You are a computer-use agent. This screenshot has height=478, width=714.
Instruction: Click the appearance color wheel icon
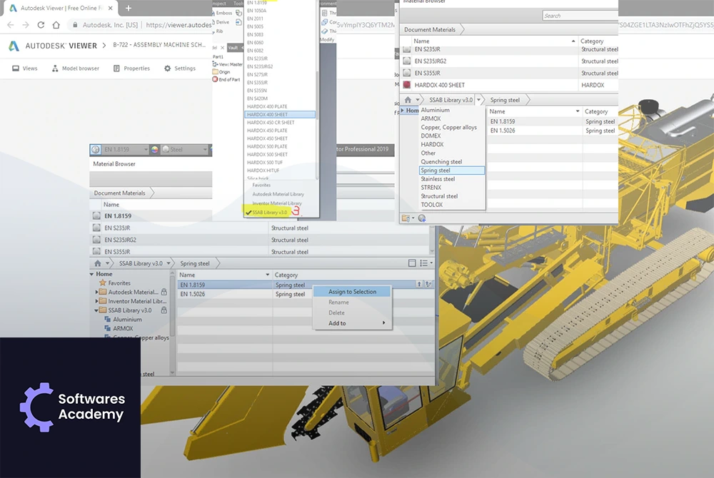pyautogui.click(x=155, y=149)
